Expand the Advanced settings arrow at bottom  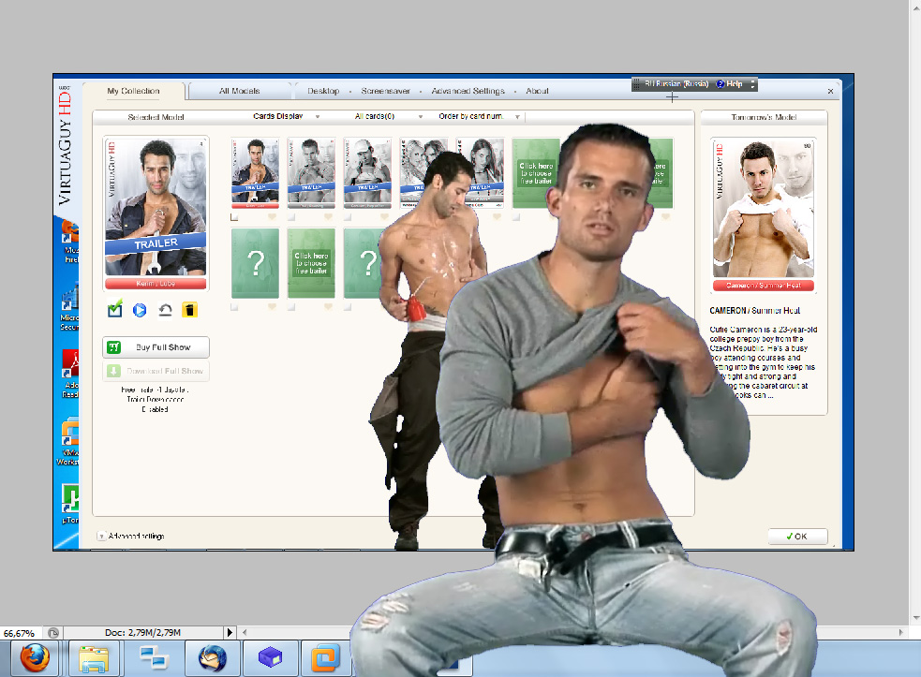(x=101, y=537)
